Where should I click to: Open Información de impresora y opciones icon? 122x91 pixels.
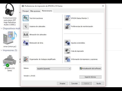(67, 59)
